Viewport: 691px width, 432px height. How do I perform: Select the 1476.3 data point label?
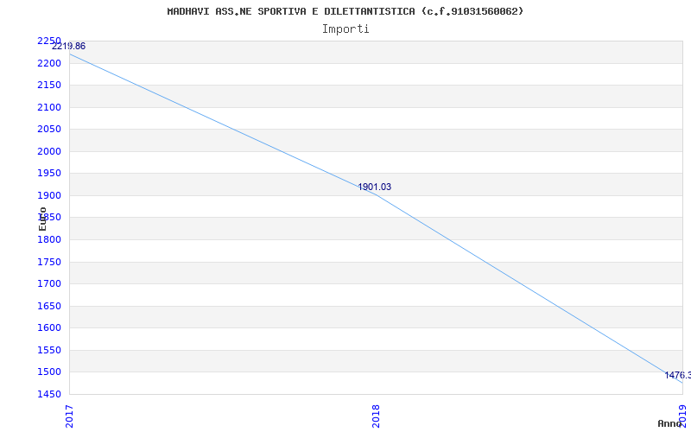(x=678, y=375)
